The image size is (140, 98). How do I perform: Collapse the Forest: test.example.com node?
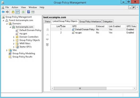pos(3,20)
